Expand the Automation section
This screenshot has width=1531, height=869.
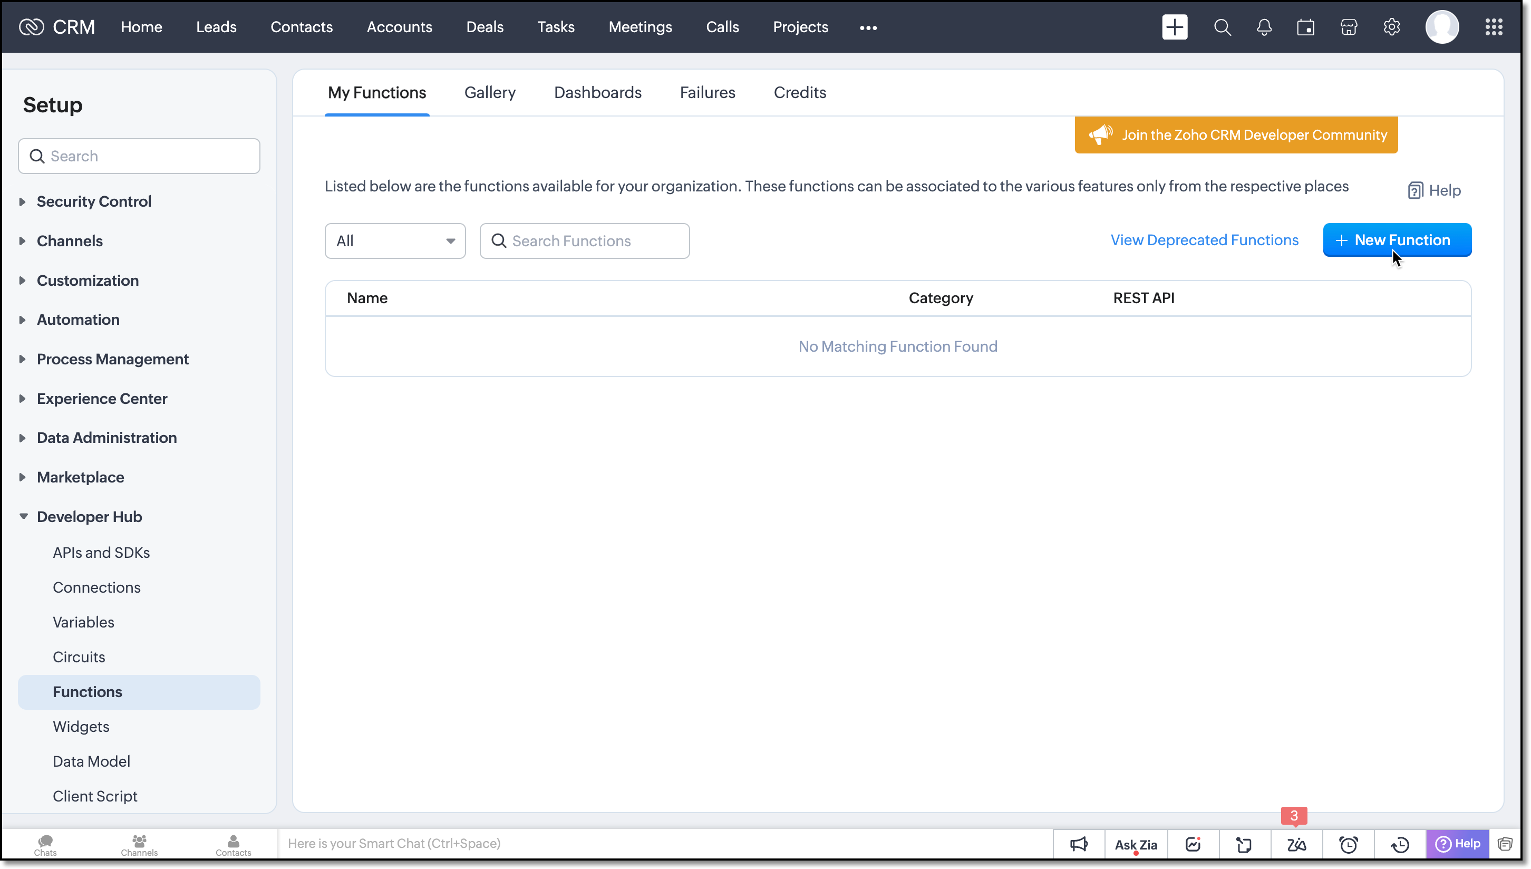point(78,320)
